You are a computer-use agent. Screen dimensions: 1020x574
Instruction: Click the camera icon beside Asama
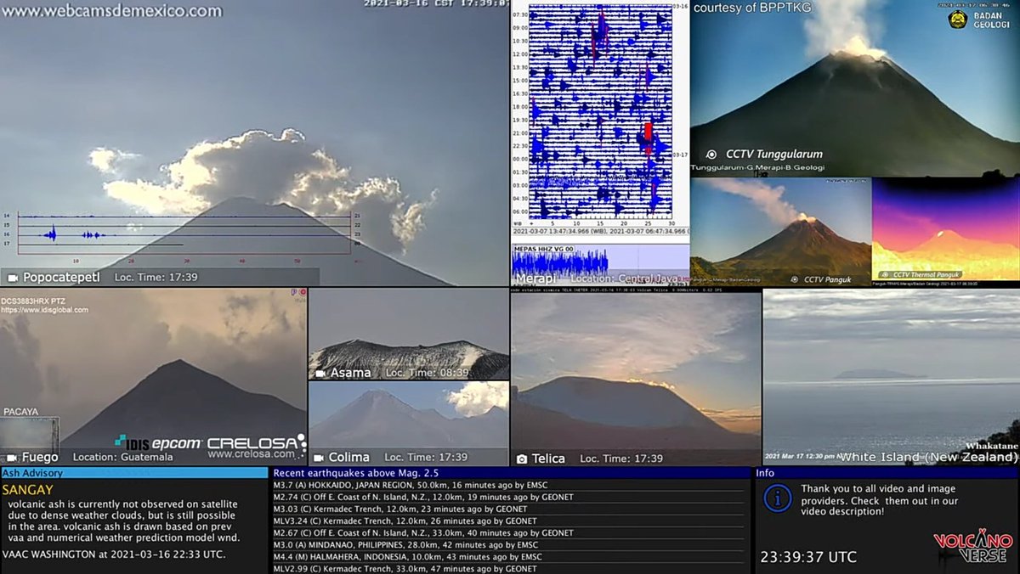[x=320, y=374]
